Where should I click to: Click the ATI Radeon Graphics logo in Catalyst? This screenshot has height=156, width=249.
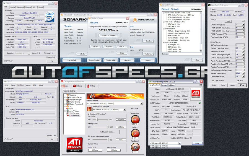coord(74,145)
